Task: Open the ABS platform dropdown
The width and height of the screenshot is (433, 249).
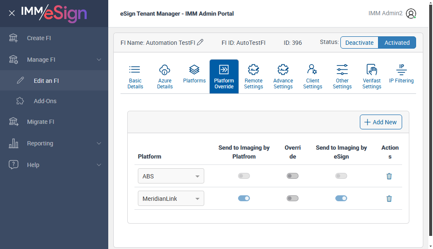Action: pyautogui.click(x=171, y=176)
